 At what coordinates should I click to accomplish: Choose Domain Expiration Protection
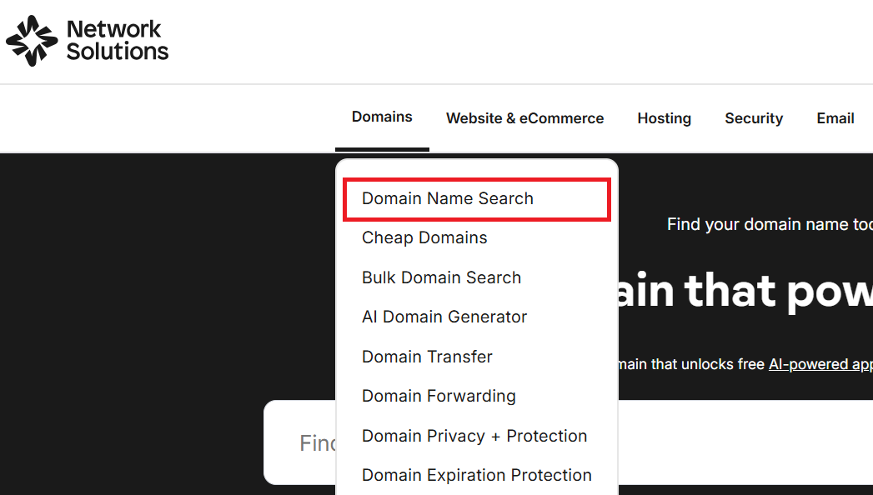(x=477, y=476)
